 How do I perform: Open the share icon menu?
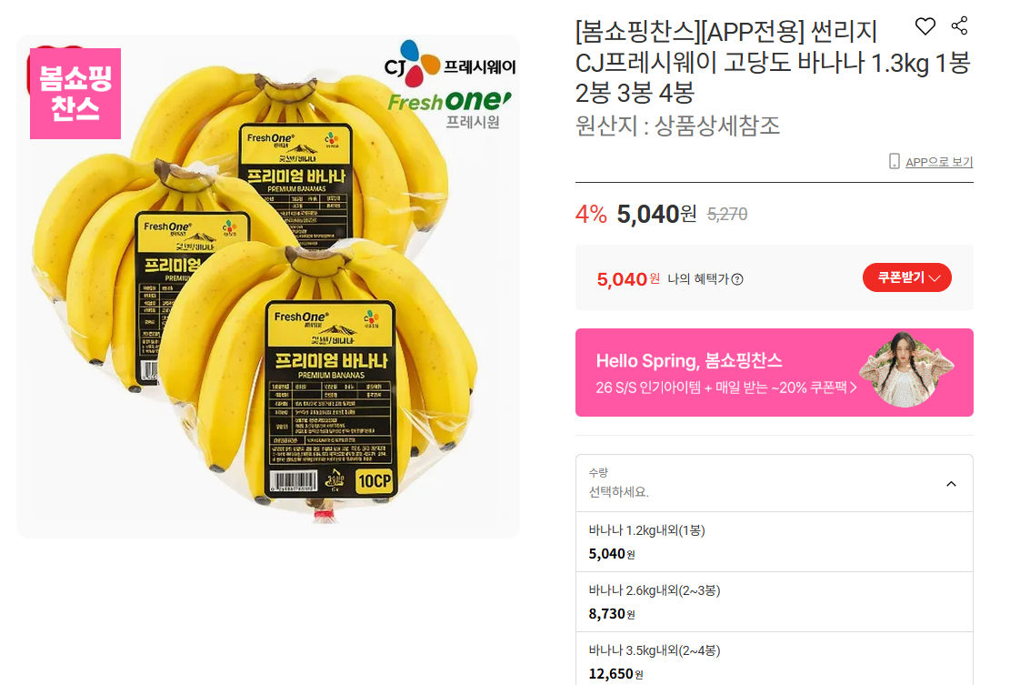[959, 26]
